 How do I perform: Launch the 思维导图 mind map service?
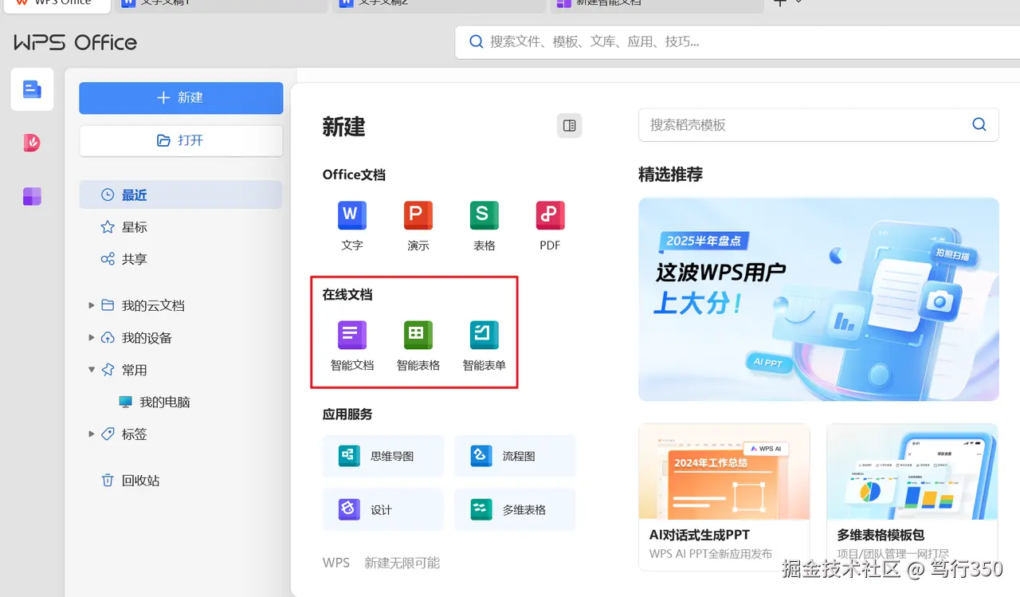click(x=383, y=456)
